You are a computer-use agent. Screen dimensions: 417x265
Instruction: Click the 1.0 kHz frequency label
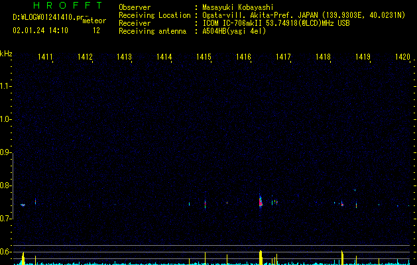(x=5, y=119)
